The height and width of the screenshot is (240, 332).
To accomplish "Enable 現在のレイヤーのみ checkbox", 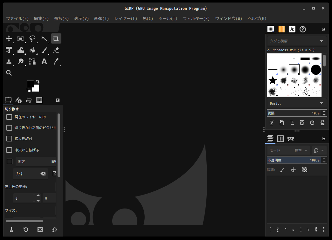I will [x=9, y=117].
